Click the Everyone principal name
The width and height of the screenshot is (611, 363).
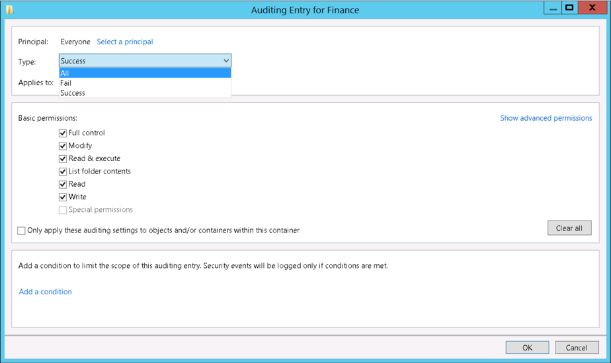[x=75, y=42]
